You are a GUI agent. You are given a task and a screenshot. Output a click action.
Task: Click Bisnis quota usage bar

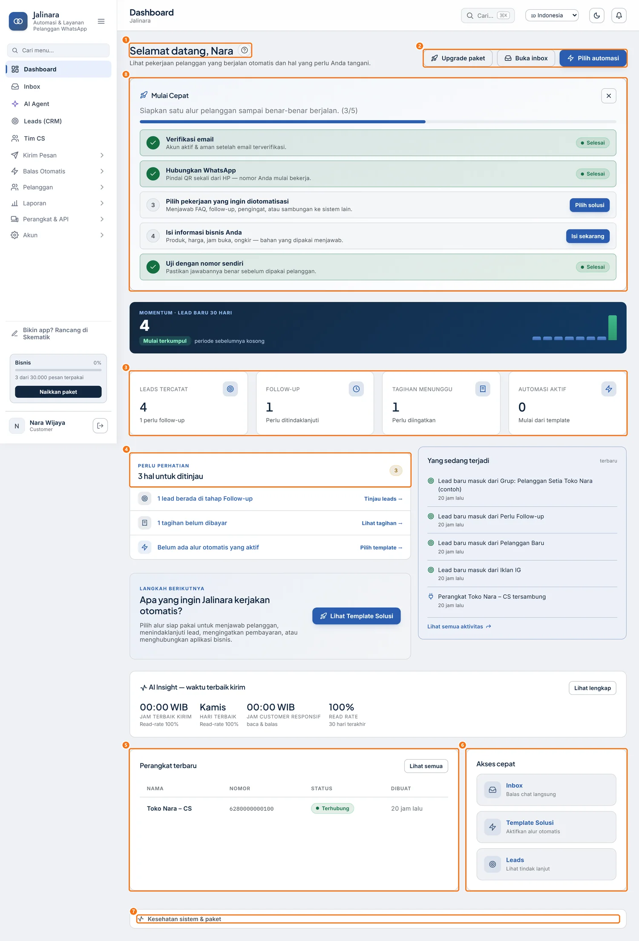click(x=58, y=370)
